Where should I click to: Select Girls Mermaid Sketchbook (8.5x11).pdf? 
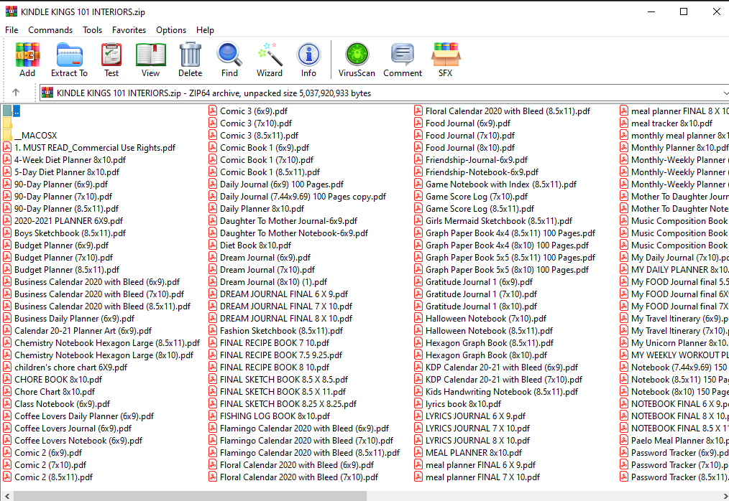point(493,221)
